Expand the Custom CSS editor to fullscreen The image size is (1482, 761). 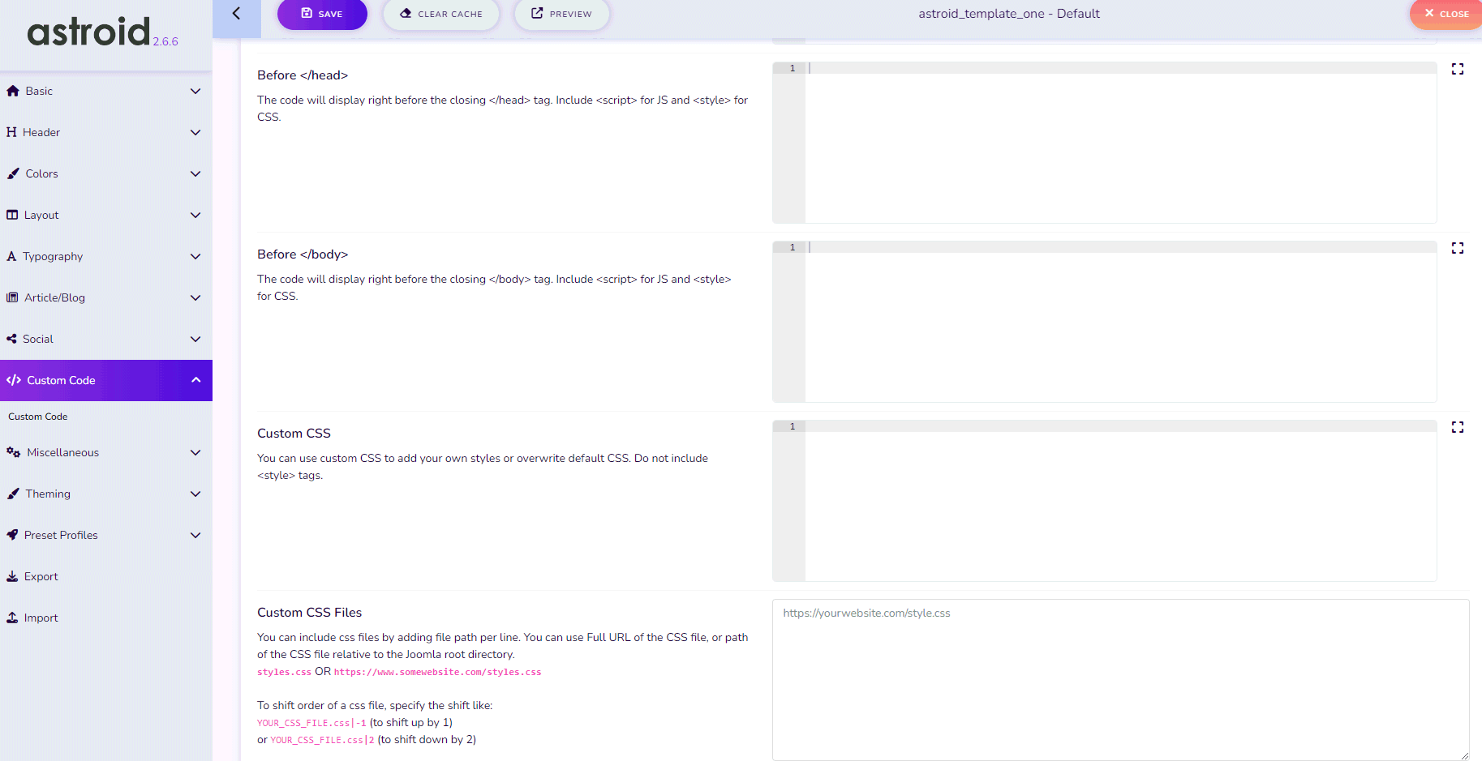(1457, 426)
